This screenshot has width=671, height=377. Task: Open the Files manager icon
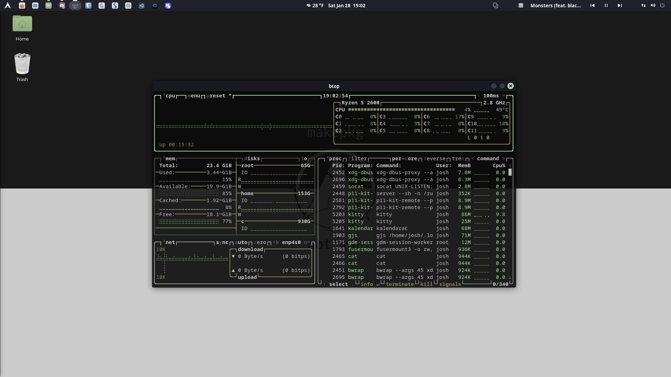35,6
